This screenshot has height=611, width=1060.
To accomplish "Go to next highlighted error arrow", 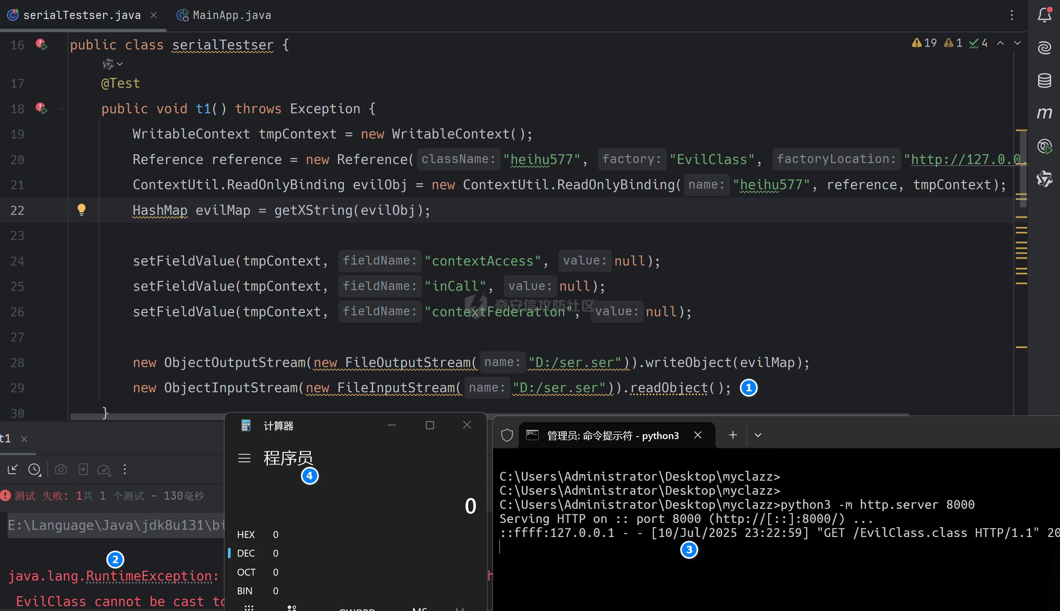I will [x=1017, y=43].
